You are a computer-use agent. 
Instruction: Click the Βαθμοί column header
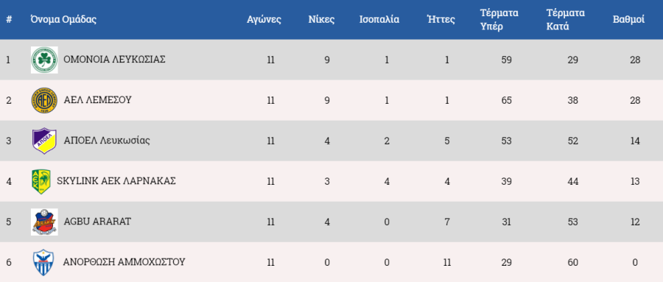(629, 19)
